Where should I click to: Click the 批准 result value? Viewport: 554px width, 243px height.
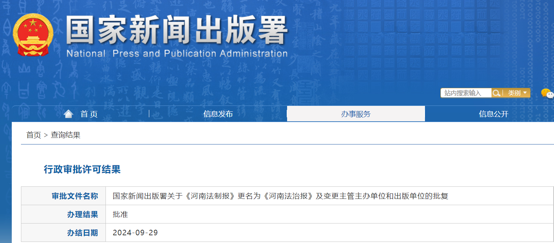(120, 214)
